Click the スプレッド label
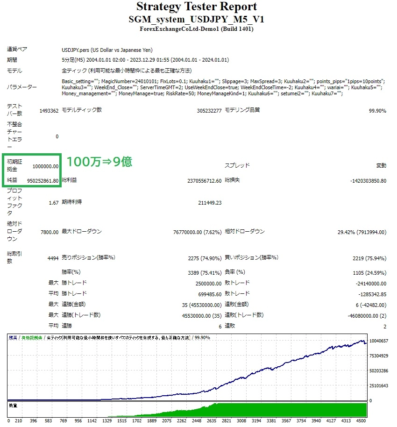Viewport: 397px width, 427px height. 237,165
